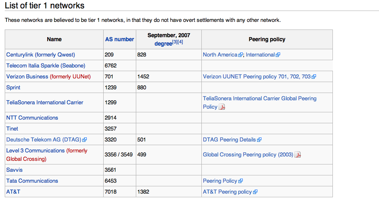Select degree value 1452
The image size is (379, 202).
click(x=143, y=77)
